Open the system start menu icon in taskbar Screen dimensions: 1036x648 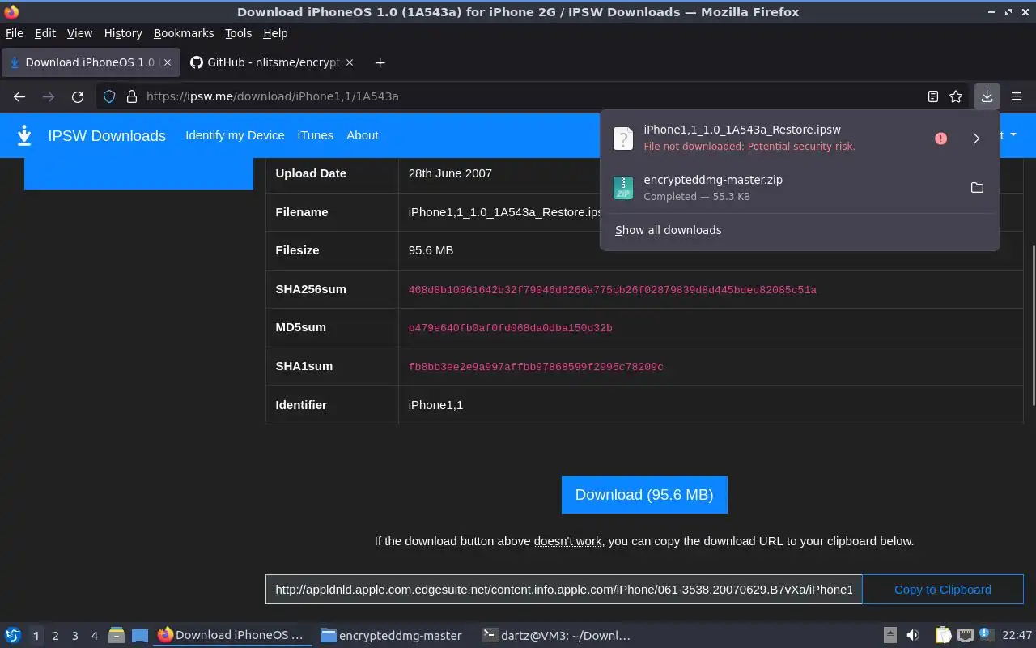click(13, 636)
